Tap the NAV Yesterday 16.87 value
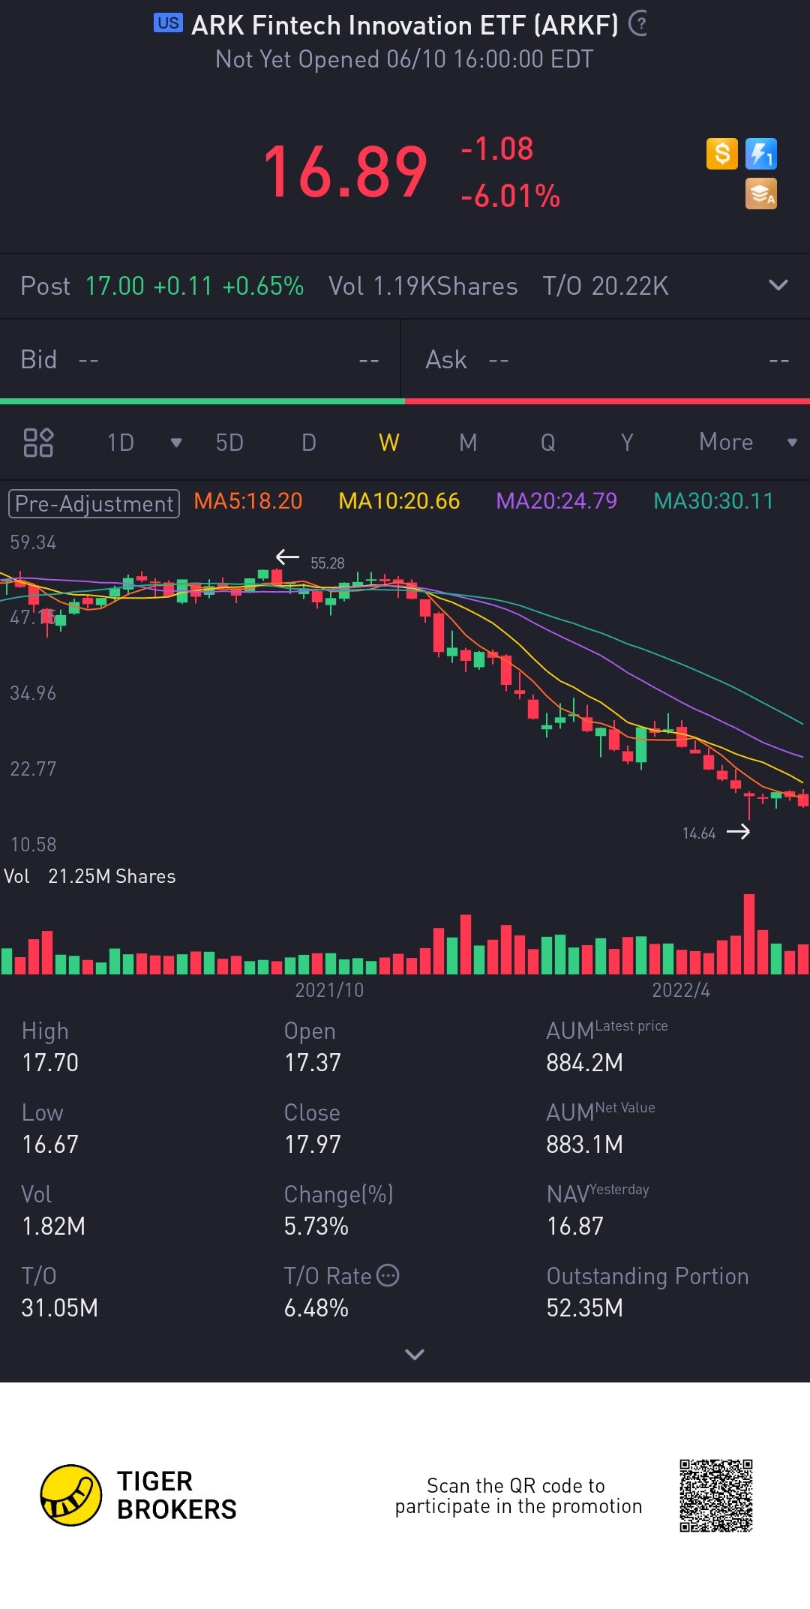810x1609 pixels. point(575,1226)
